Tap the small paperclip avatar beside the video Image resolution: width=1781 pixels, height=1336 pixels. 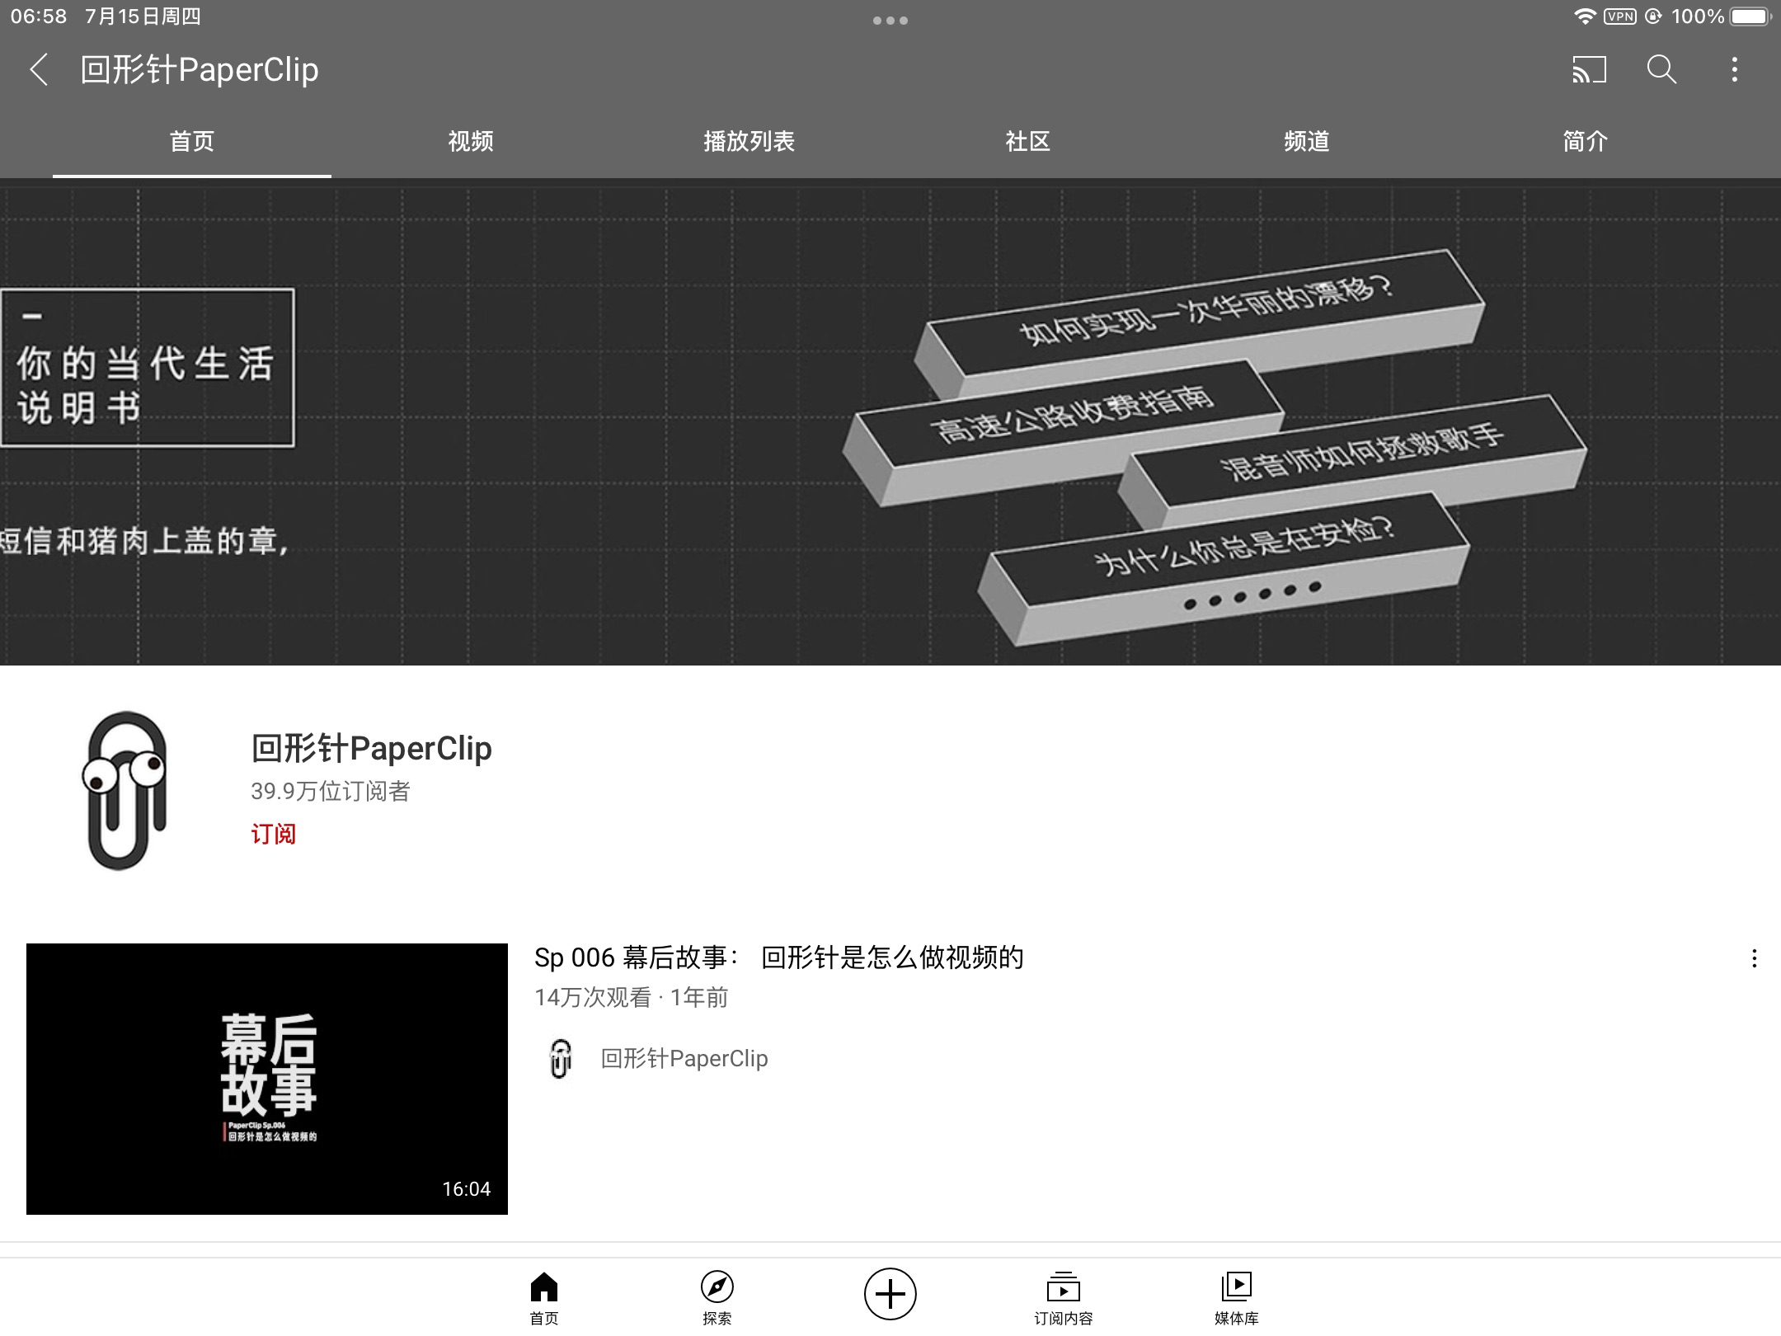click(561, 1059)
